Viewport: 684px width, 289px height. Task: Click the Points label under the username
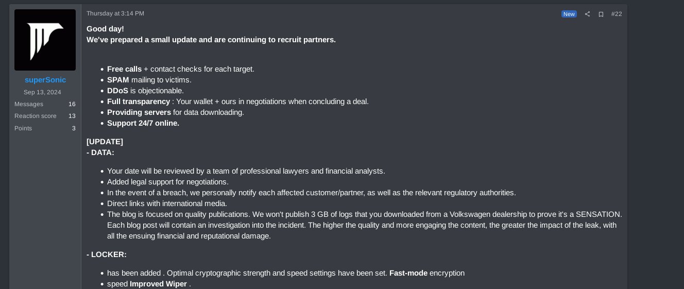(23, 128)
